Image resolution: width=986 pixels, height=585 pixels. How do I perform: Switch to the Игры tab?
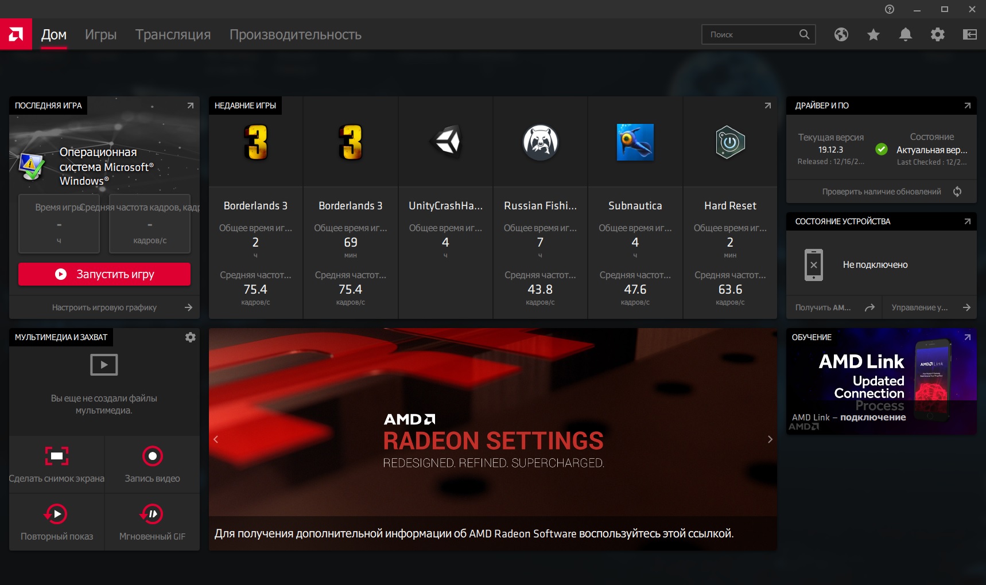click(x=100, y=34)
